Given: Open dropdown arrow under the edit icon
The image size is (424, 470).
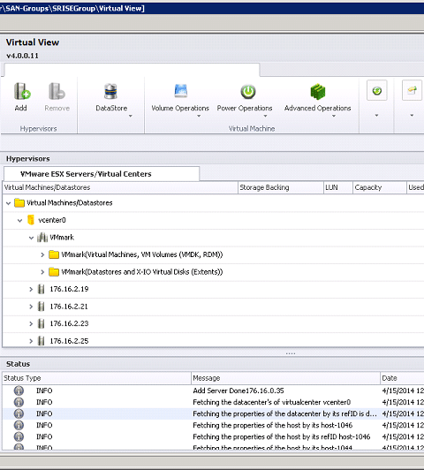Looking at the screenshot, I should pos(412,115).
